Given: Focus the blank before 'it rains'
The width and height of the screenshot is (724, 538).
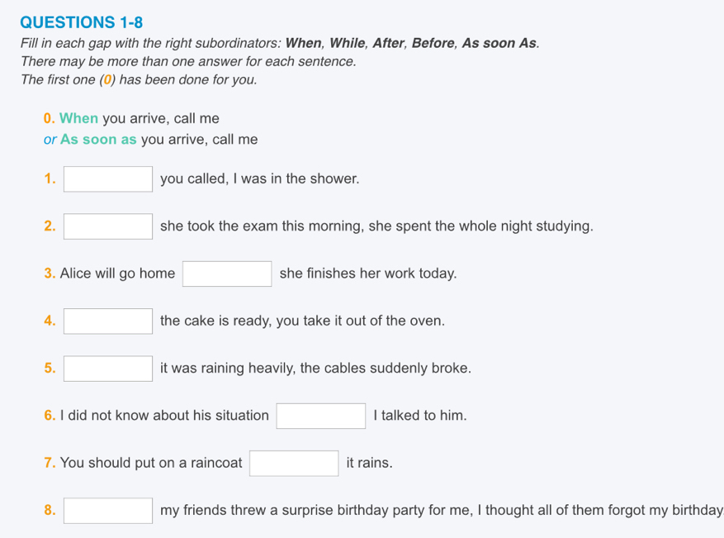Looking at the screenshot, I should point(294,463).
